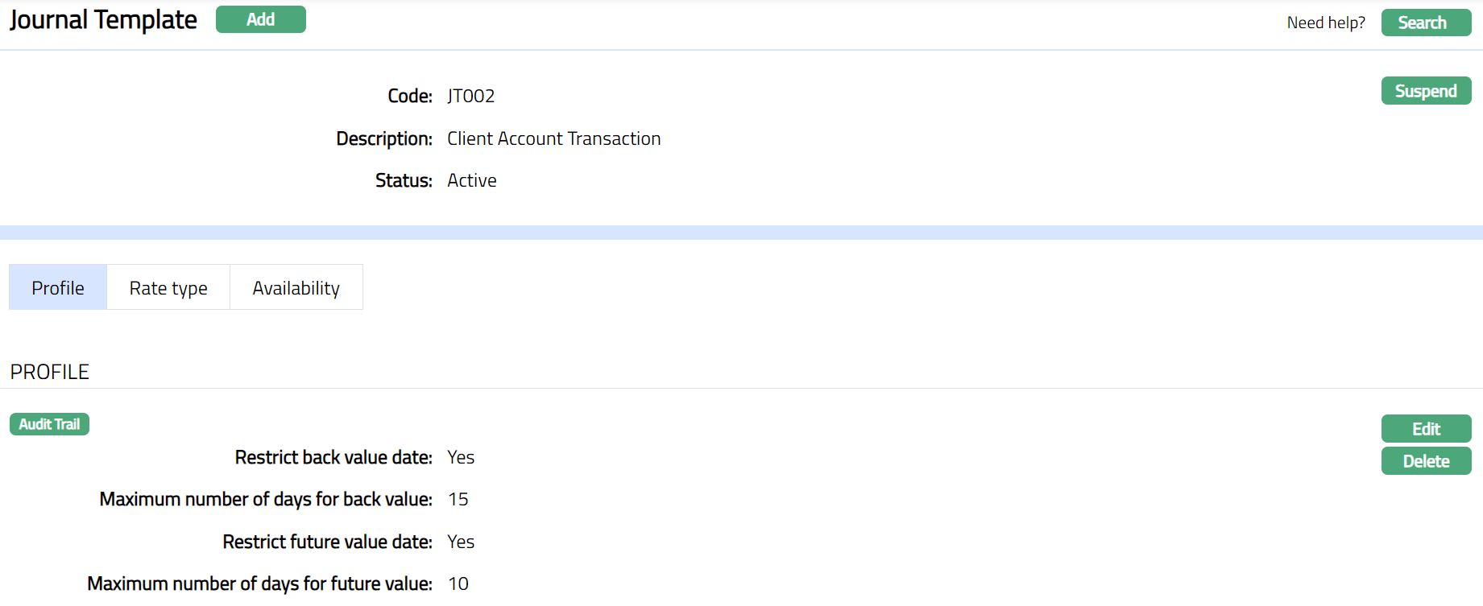Viewport: 1483px width, 606px height.
Task: Suspend the JT002 journal template
Action: (x=1425, y=91)
